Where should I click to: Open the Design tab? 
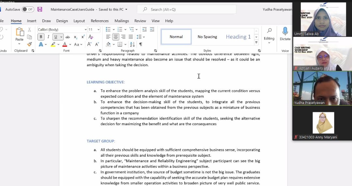point(62,21)
